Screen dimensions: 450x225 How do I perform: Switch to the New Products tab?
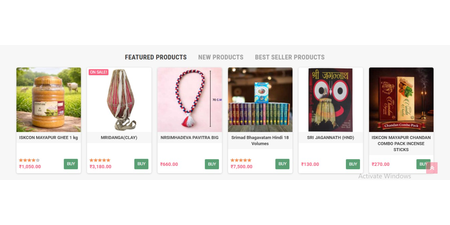pyautogui.click(x=221, y=57)
